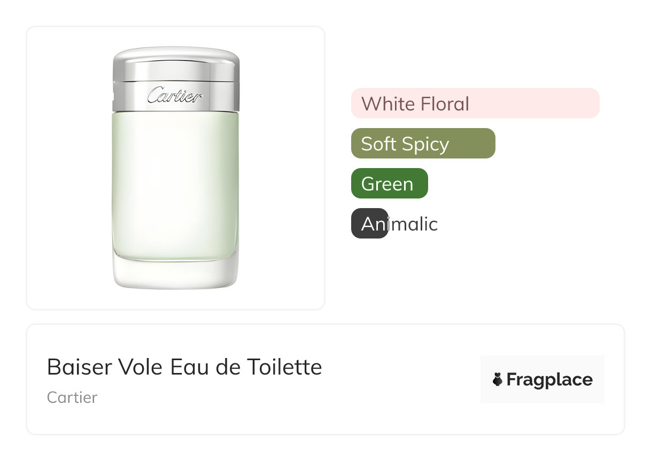
Task: Click the word 'Green' in accord list
Action: point(387,184)
